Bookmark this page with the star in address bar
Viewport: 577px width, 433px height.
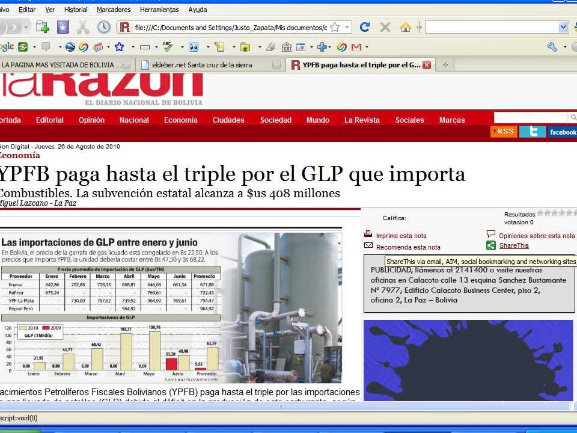(x=335, y=27)
